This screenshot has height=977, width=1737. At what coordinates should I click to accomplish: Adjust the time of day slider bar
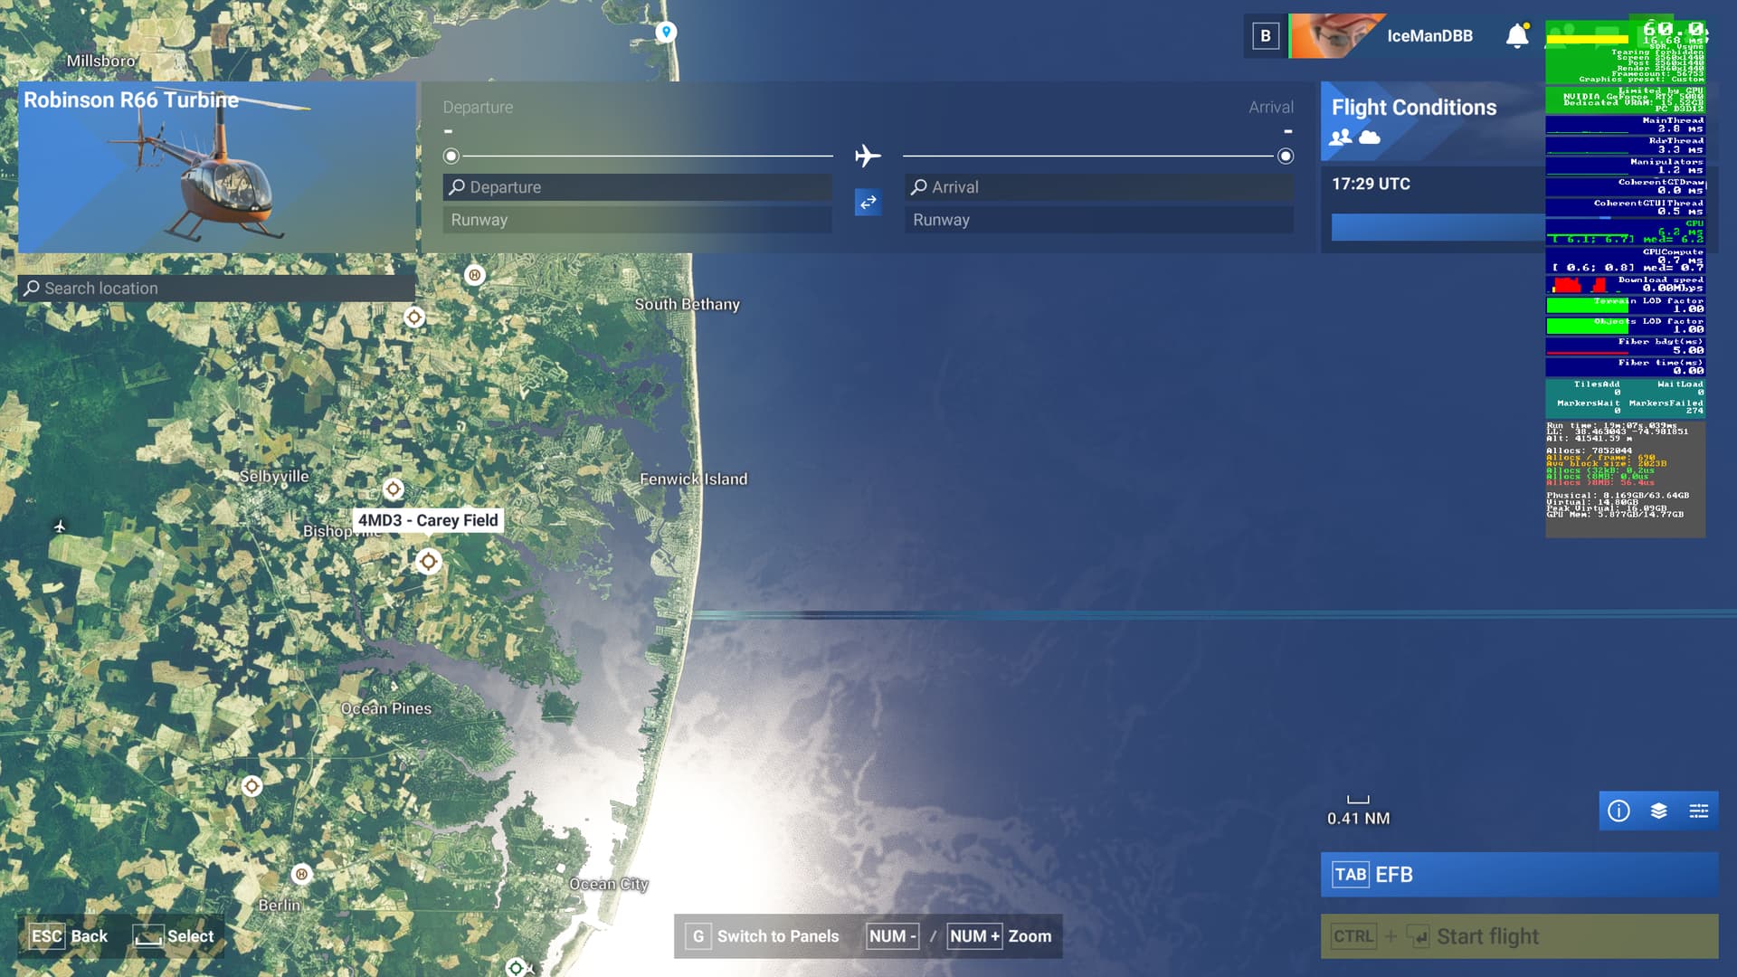1437,226
